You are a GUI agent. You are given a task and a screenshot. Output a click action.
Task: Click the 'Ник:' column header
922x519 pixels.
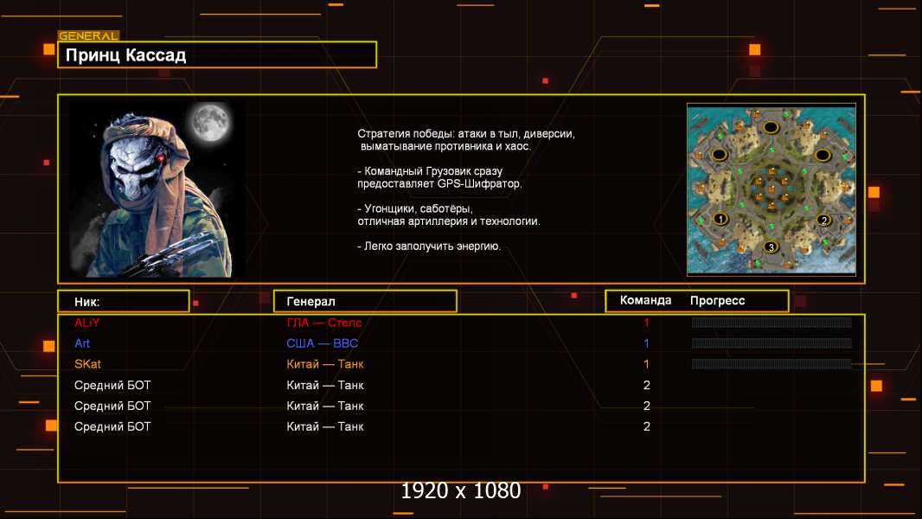click(x=124, y=302)
